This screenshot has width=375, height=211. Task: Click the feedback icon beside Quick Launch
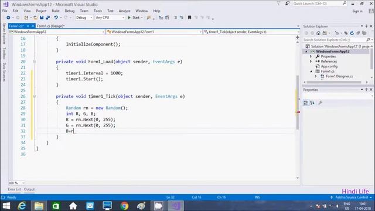click(287, 4)
